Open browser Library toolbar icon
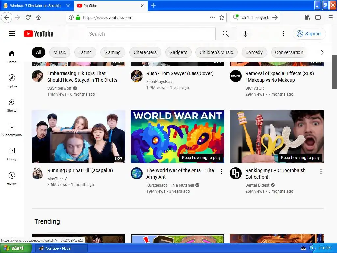 (307, 17)
